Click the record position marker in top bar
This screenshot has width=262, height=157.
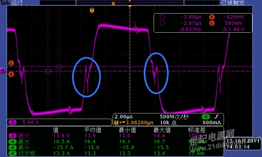click(x=113, y=3)
